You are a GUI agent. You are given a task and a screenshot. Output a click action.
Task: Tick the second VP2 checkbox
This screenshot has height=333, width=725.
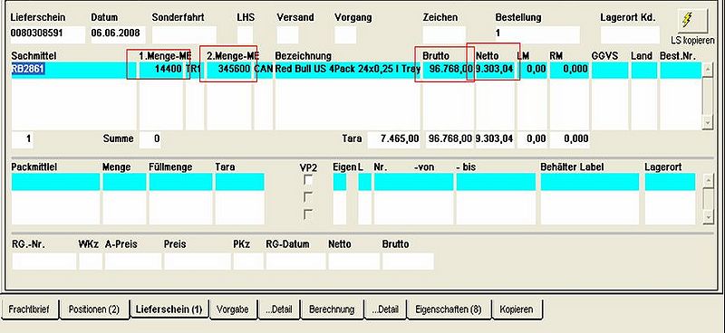point(308,197)
